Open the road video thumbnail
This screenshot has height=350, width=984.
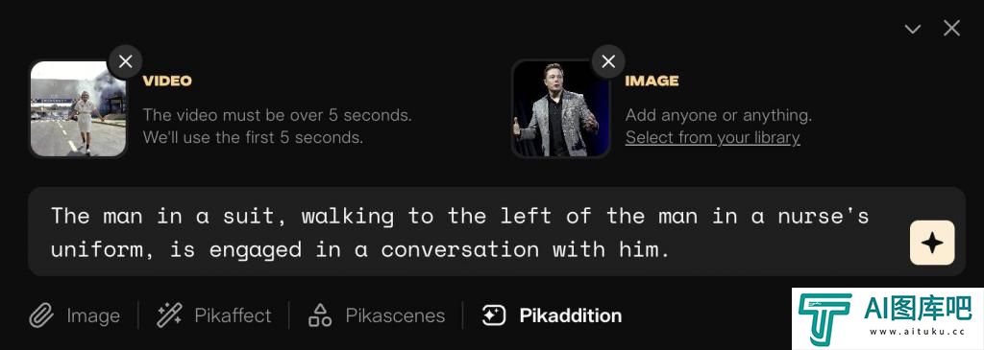pyautogui.click(x=78, y=109)
